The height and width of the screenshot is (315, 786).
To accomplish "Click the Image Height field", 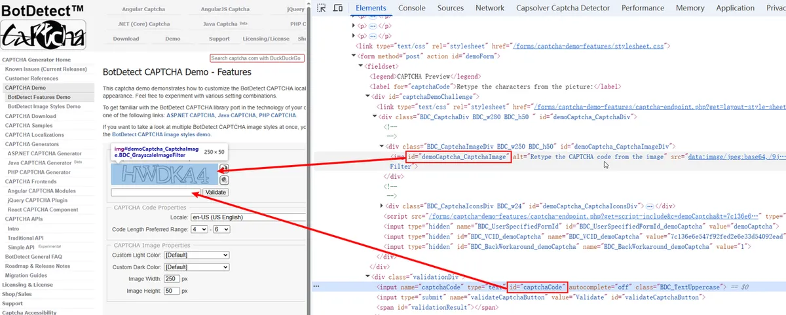I will point(172,291).
